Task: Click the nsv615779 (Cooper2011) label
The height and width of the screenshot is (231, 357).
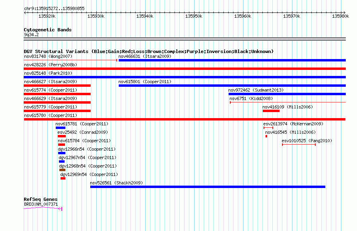Action: pos(51,107)
